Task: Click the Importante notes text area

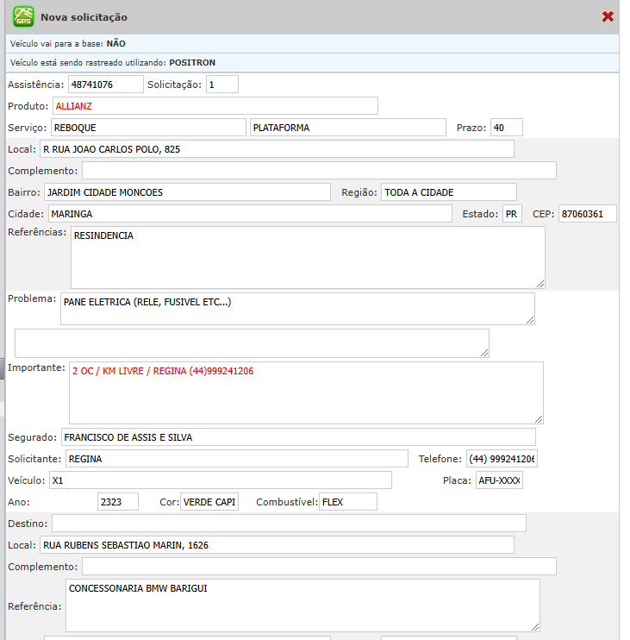Action: [306, 392]
